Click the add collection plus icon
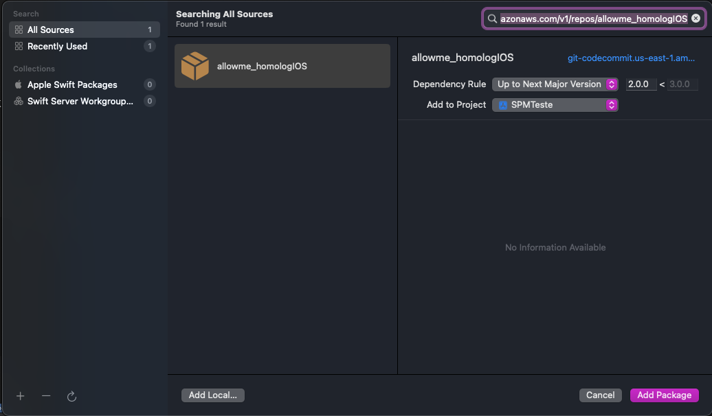Image resolution: width=712 pixels, height=416 pixels. [21, 396]
